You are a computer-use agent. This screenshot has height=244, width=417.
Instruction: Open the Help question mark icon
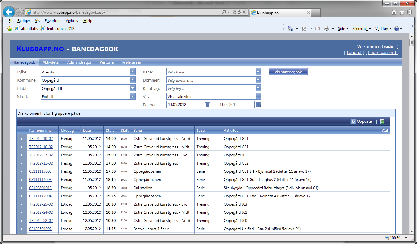pyautogui.click(x=397, y=29)
